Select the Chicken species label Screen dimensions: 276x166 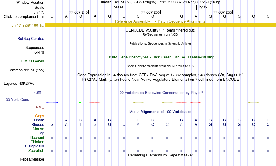37,142
